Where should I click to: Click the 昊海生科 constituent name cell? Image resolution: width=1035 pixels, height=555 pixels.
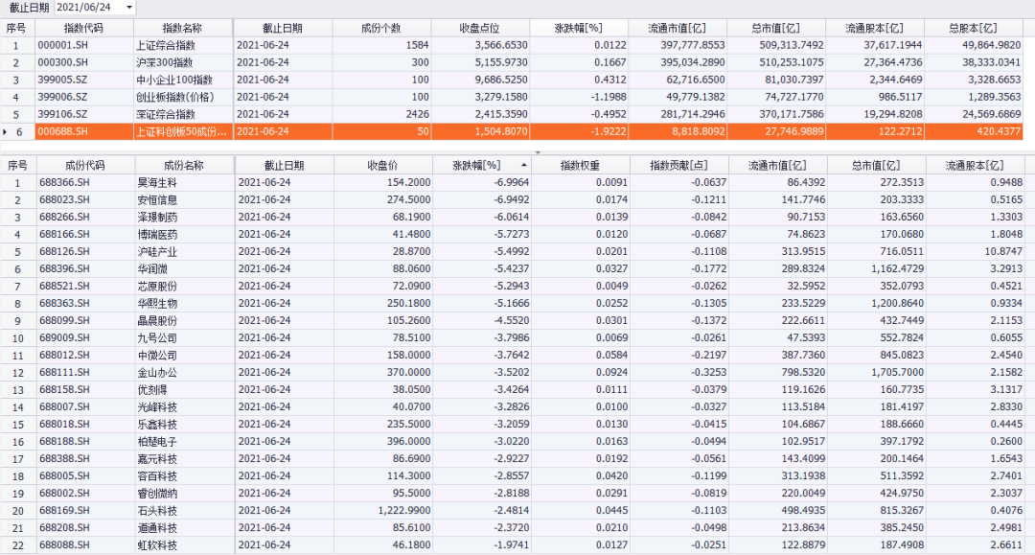tap(157, 182)
